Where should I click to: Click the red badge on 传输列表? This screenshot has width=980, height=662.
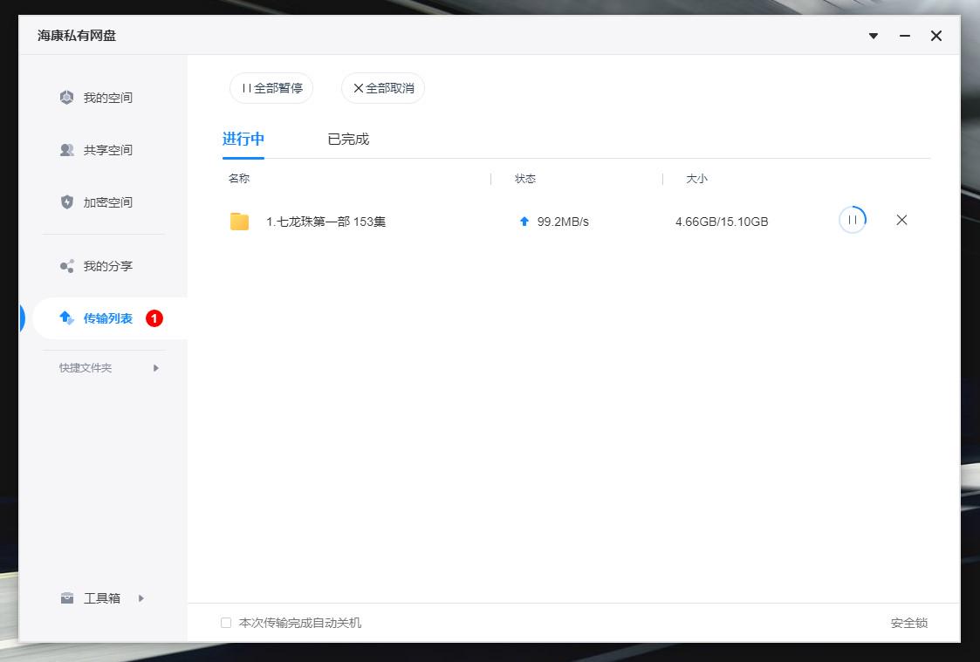[154, 317]
